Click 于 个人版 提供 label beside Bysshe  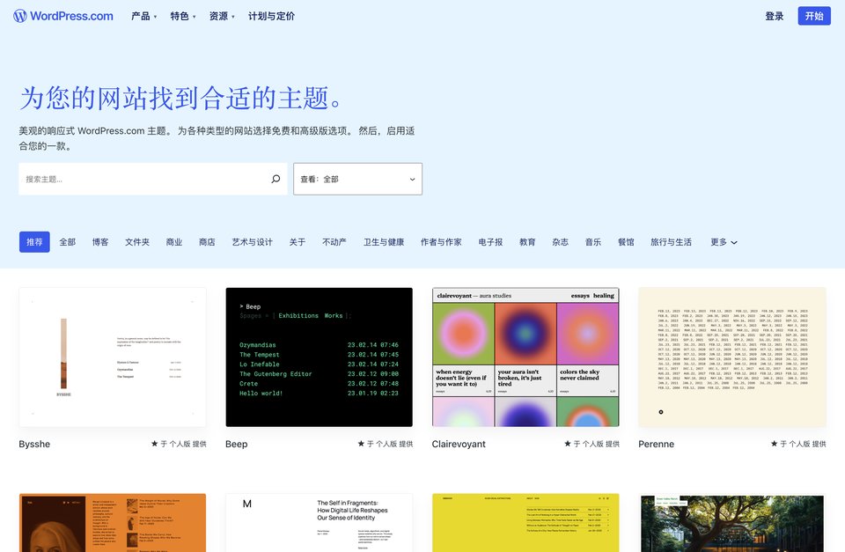(183, 444)
